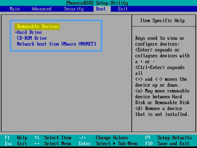Viewport: 197px width, 148px height.
Task: Go to the Exit tab
Action: (123, 9)
